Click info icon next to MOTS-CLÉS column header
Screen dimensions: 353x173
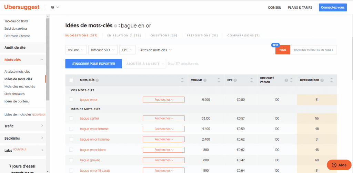tap(97, 80)
